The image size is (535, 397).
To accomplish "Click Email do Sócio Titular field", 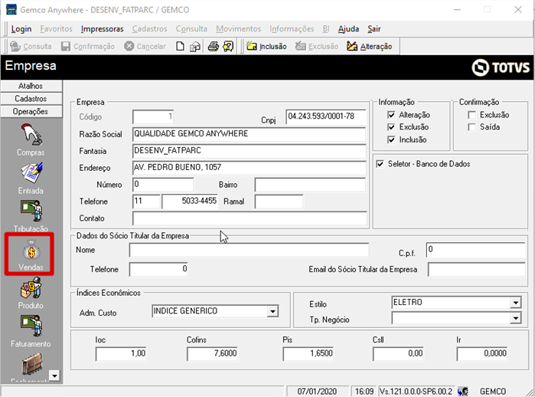I will click(x=476, y=269).
